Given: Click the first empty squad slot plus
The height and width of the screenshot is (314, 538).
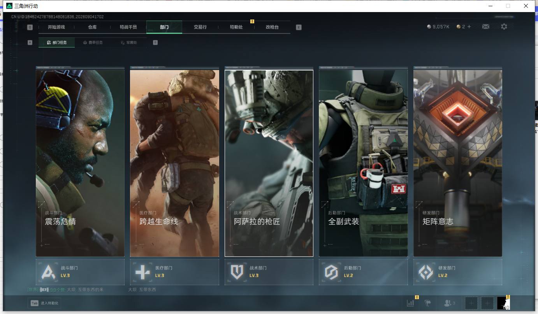Looking at the screenshot, I should (471, 303).
